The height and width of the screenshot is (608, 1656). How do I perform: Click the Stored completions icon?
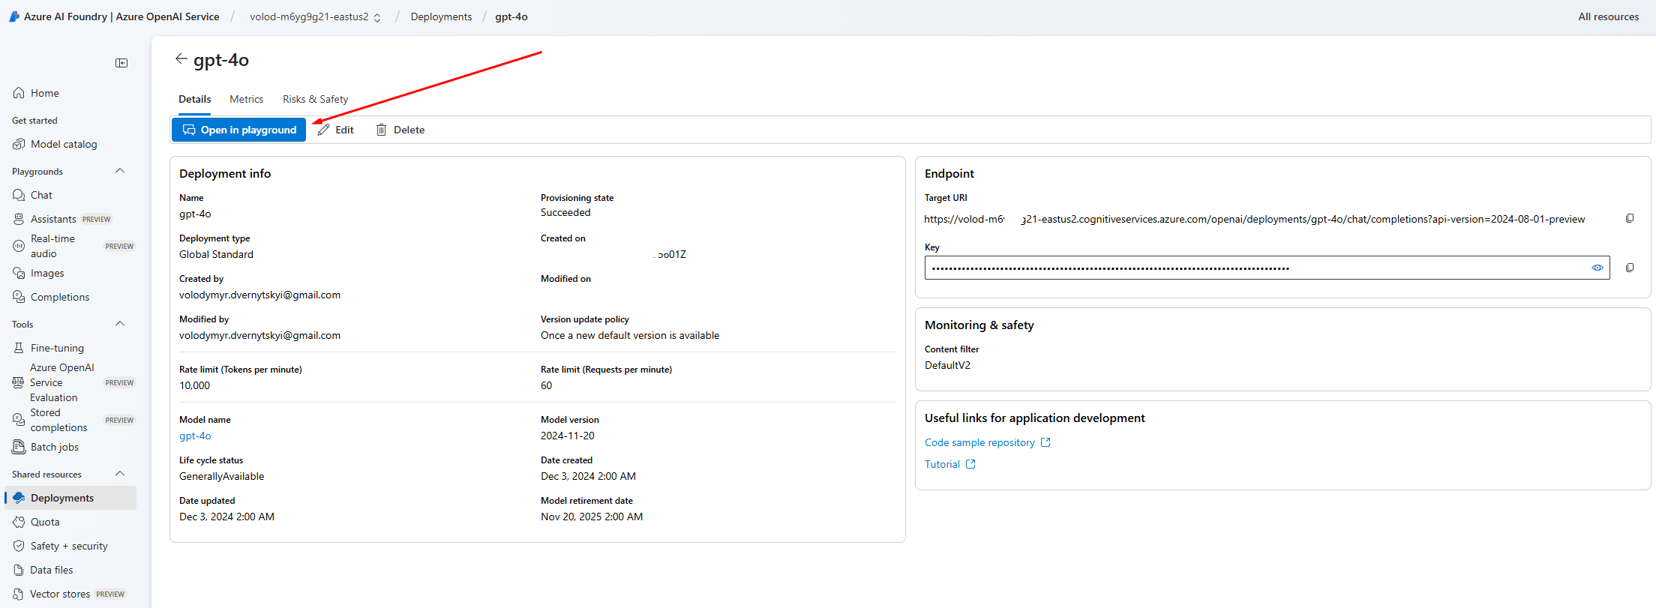[19, 420]
